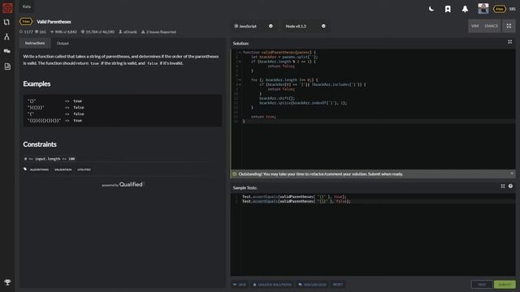Run the sample tests with TEST button
Screen dimensions: 520x292
point(482,285)
